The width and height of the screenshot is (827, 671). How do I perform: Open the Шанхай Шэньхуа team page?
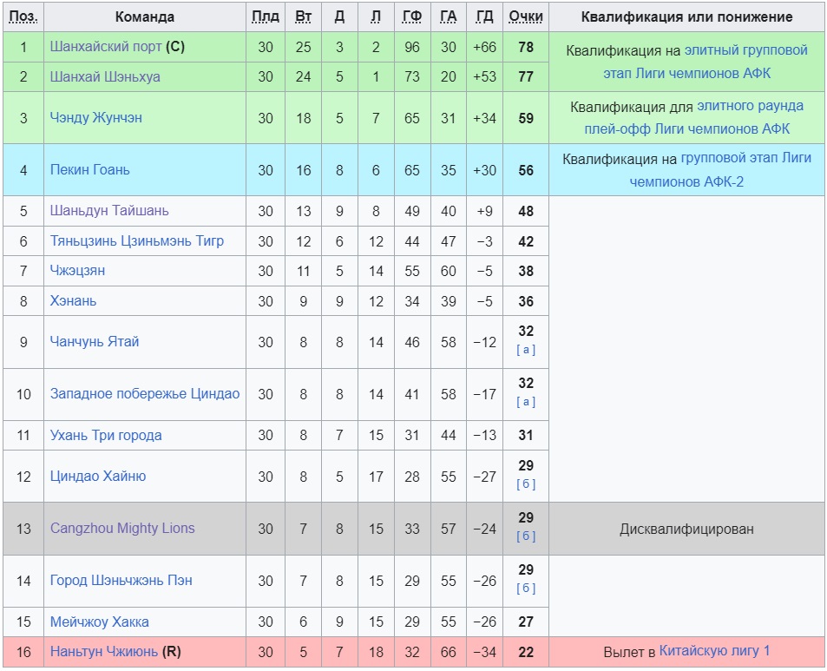coord(105,76)
